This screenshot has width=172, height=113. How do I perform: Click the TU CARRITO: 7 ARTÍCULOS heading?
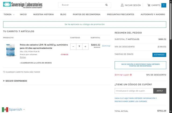19,31
